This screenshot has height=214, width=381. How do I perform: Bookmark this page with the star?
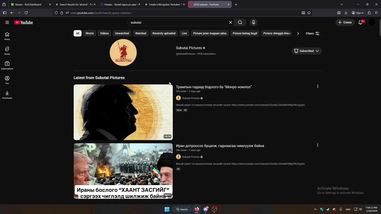pos(309,13)
